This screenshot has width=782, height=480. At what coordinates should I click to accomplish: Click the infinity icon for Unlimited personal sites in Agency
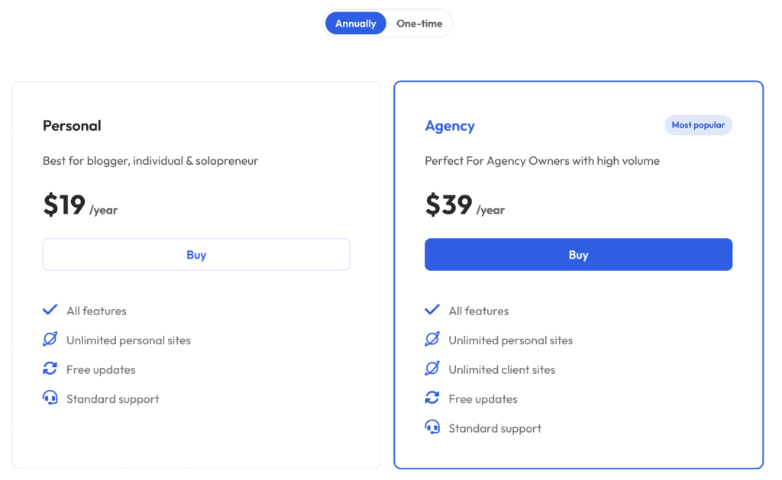coord(432,340)
